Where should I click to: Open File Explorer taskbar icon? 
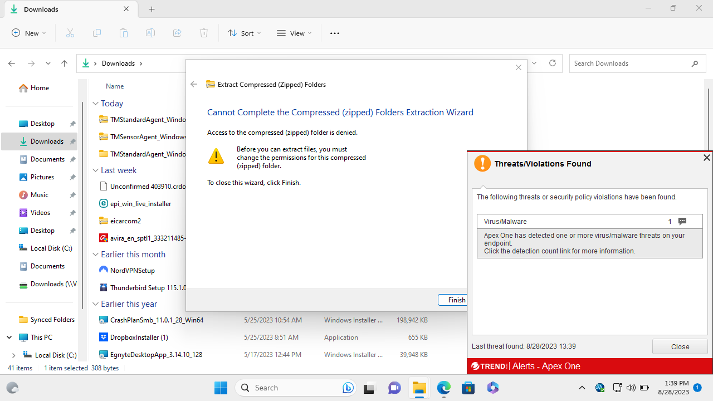(x=419, y=388)
